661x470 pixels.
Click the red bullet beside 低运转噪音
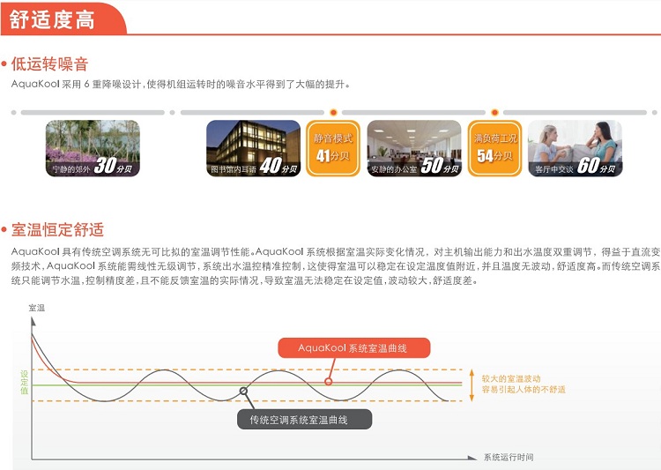(x=4, y=64)
